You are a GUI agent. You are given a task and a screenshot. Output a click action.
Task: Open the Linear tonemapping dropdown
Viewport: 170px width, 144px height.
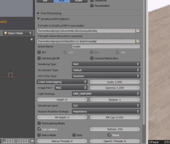[62, 82]
